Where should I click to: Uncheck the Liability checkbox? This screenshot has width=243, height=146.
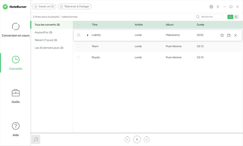tap(79, 35)
